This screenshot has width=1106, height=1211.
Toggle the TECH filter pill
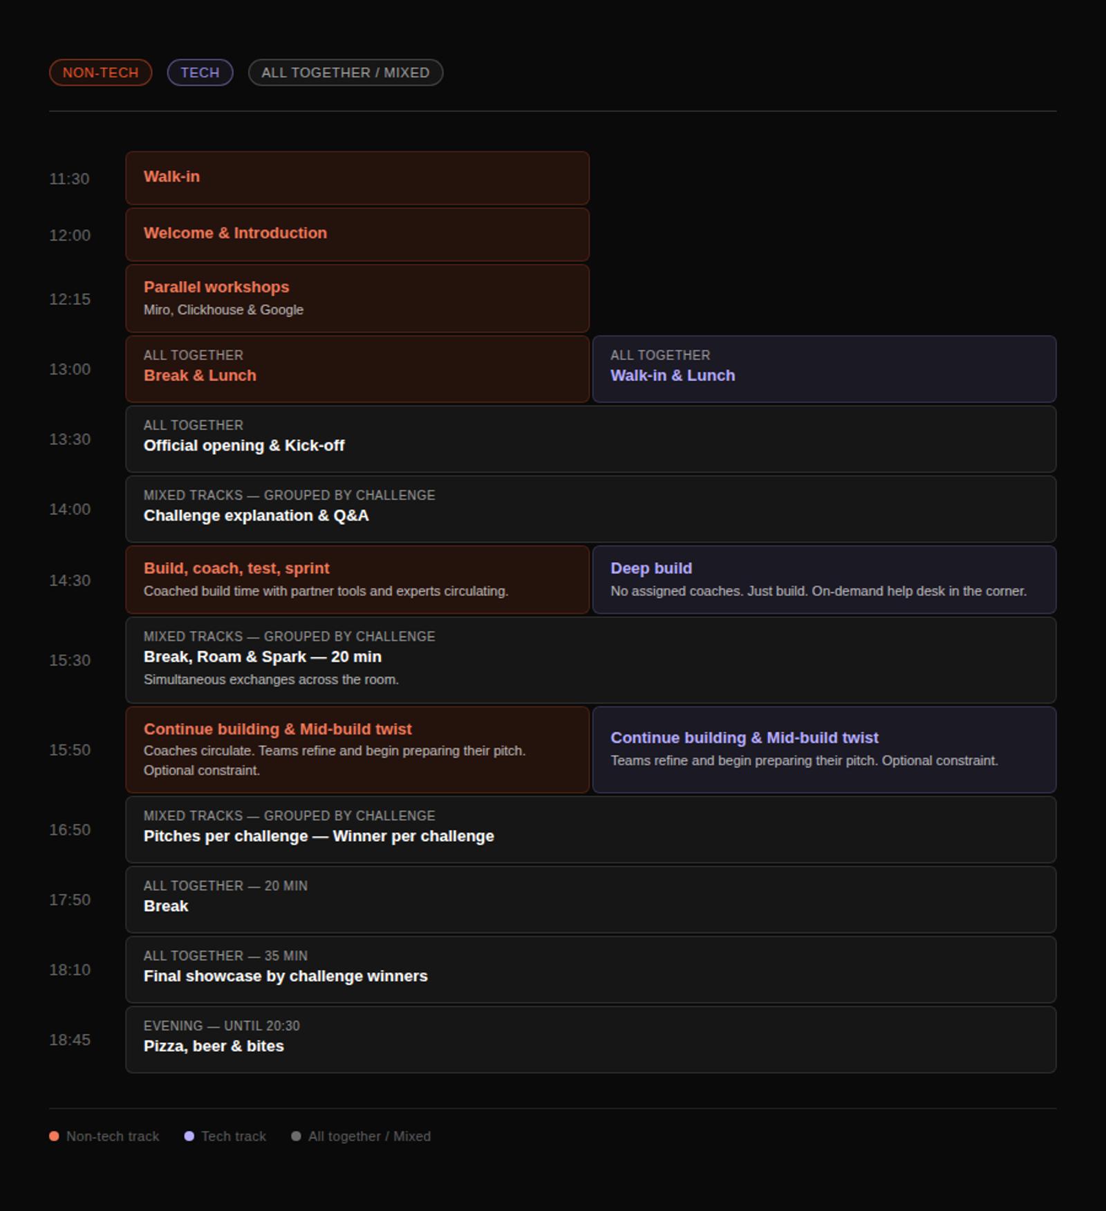[200, 73]
